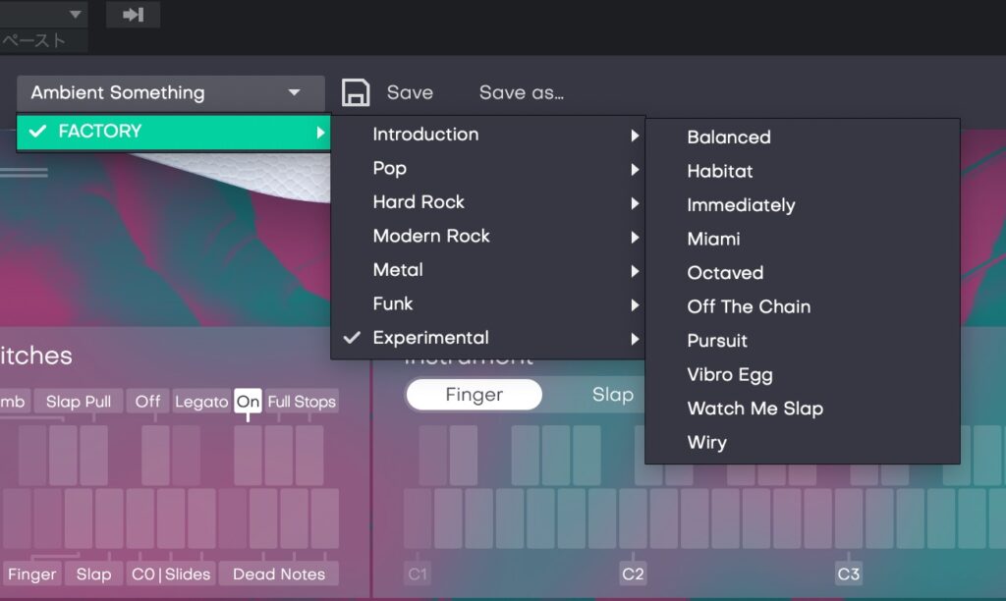
Task: Click the Dead Notes keyswitch label
Action: click(279, 574)
